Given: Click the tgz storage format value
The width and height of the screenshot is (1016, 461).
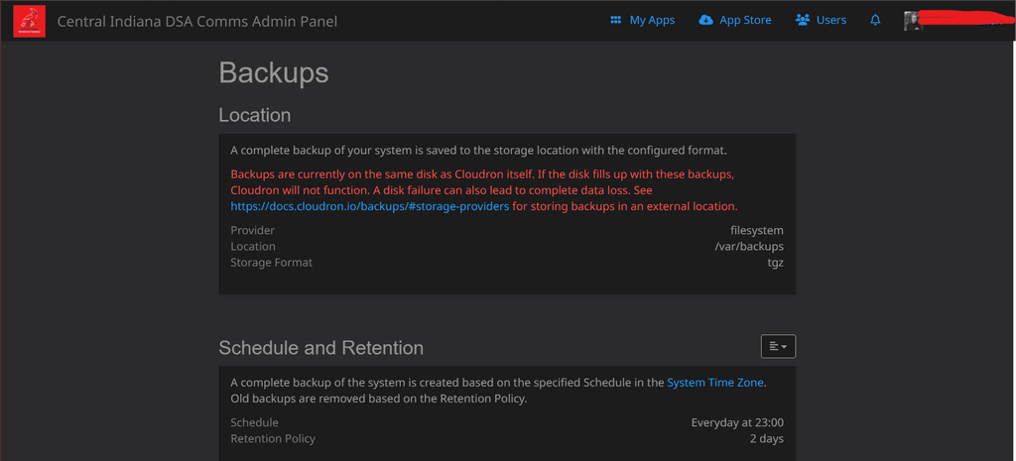Looking at the screenshot, I should point(774,262).
